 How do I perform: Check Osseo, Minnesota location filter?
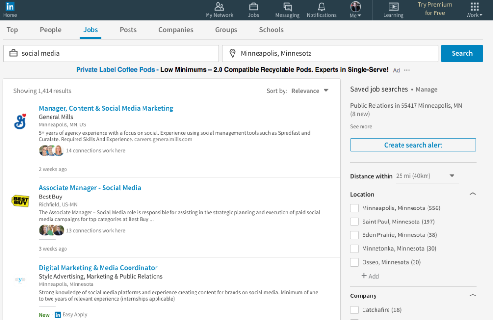point(354,262)
